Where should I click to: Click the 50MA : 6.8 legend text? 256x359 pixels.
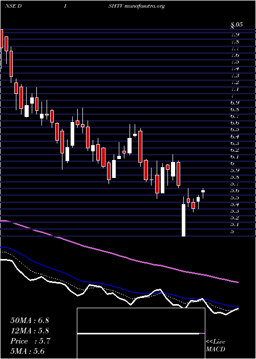point(30,321)
